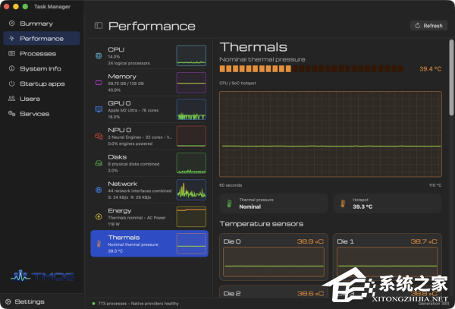This screenshot has width=455, height=309.
Task: Click the Services gears icon
Action: coord(11,114)
